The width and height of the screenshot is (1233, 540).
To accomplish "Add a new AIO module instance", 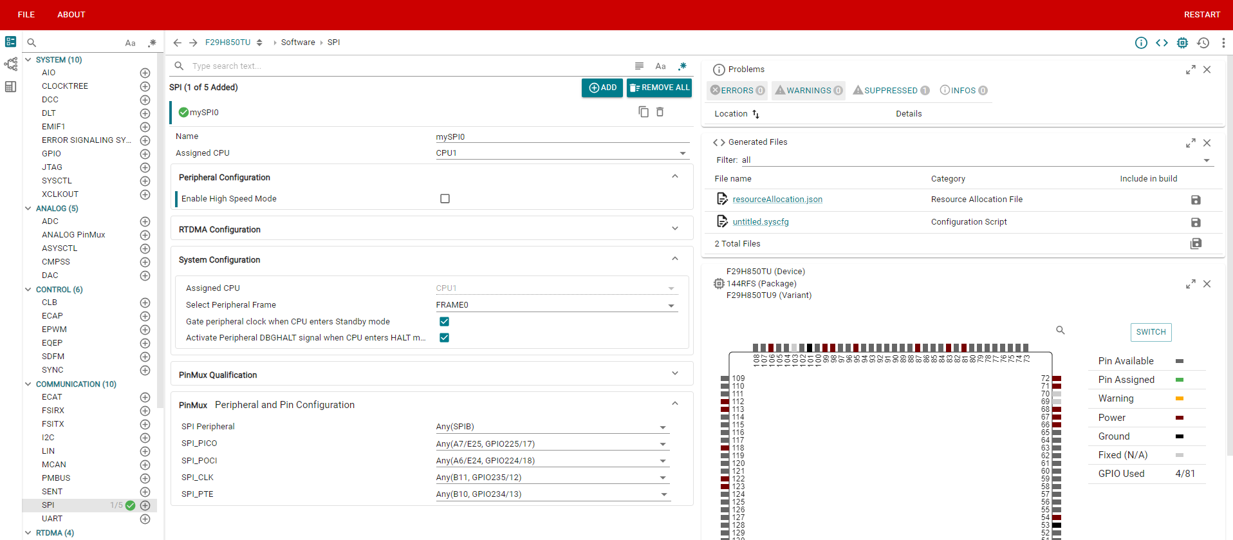I will pyautogui.click(x=145, y=73).
